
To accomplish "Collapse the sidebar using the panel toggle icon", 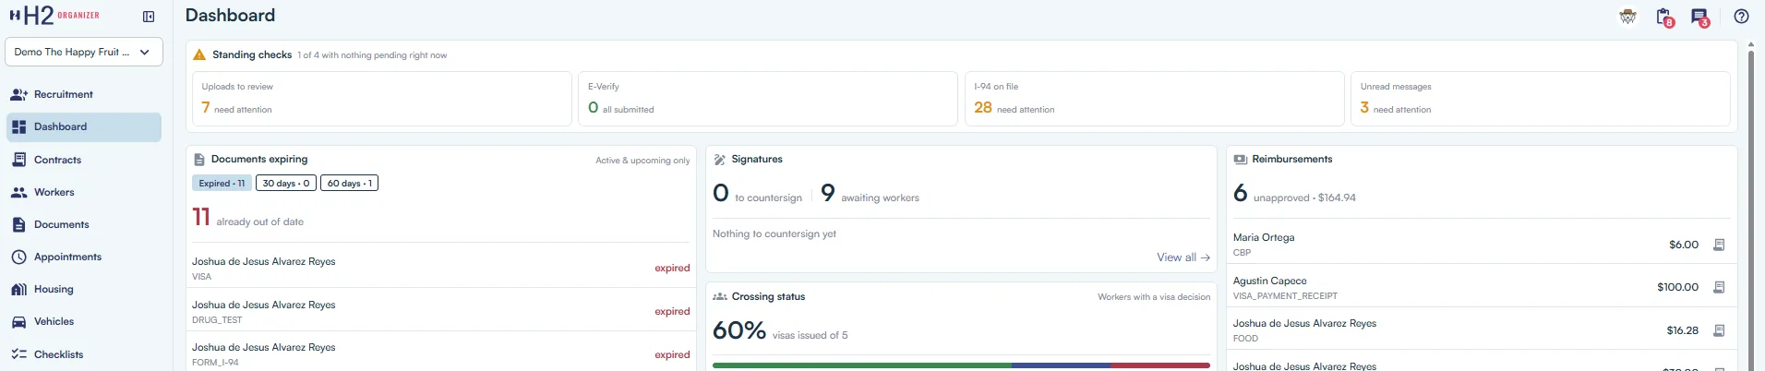I will [149, 17].
